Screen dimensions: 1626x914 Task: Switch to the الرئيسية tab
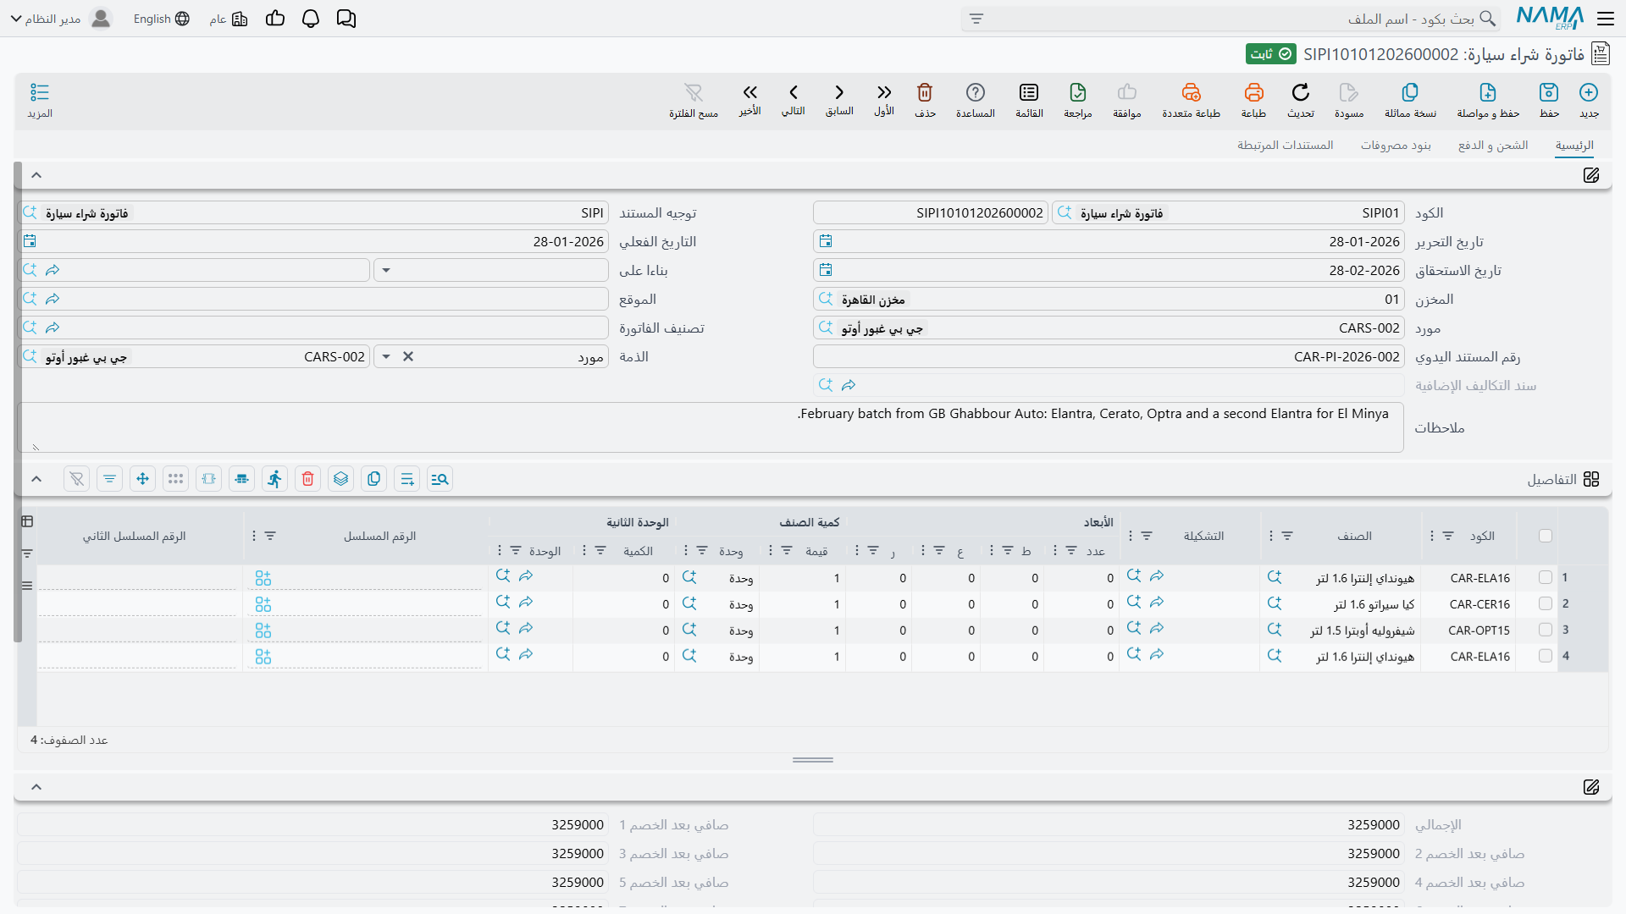(x=1574, y=146)
